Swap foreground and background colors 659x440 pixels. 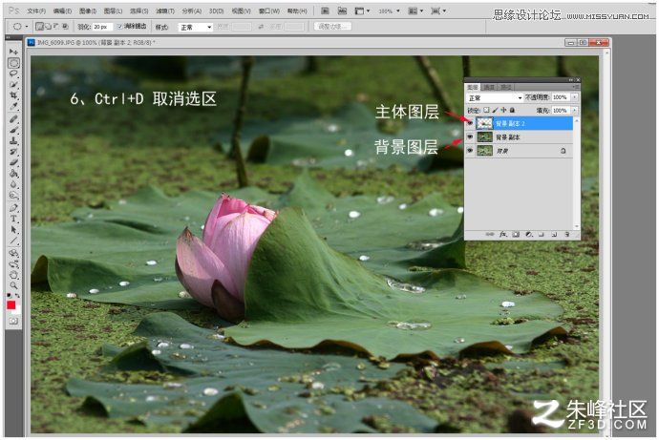point(17,296)
